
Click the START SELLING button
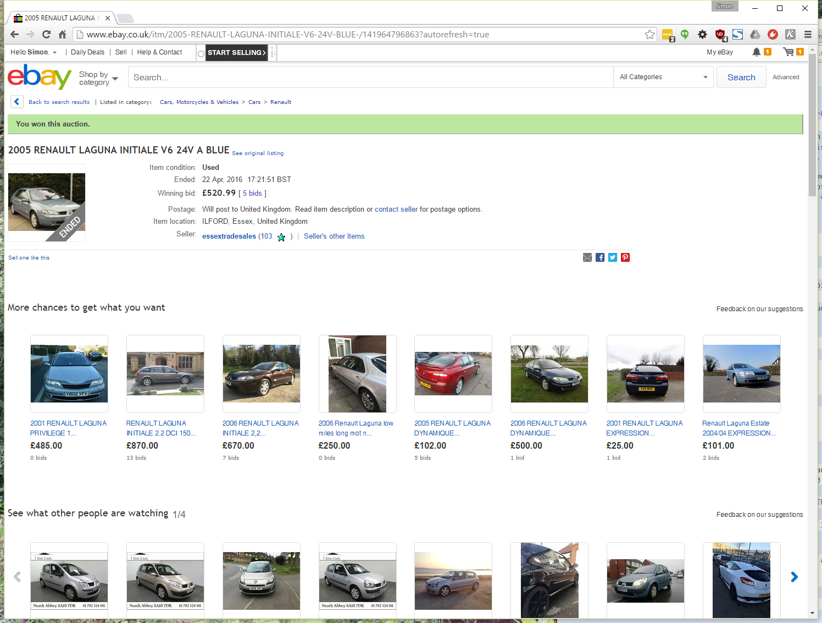237,53
